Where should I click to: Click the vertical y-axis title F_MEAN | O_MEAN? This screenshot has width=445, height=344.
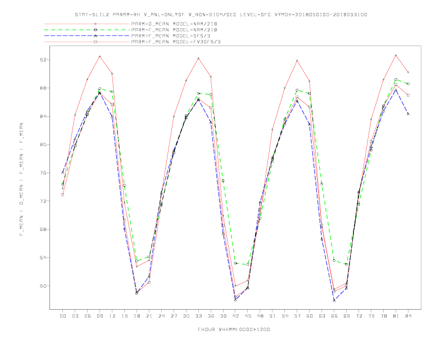(21, 179)
